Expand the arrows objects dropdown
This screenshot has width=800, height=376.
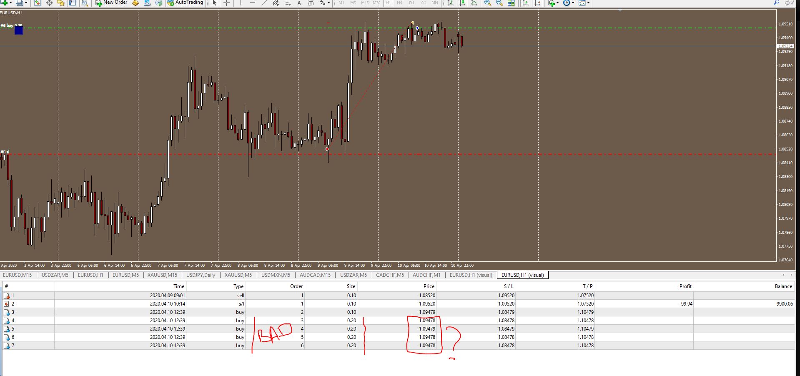tap(329, 3)
